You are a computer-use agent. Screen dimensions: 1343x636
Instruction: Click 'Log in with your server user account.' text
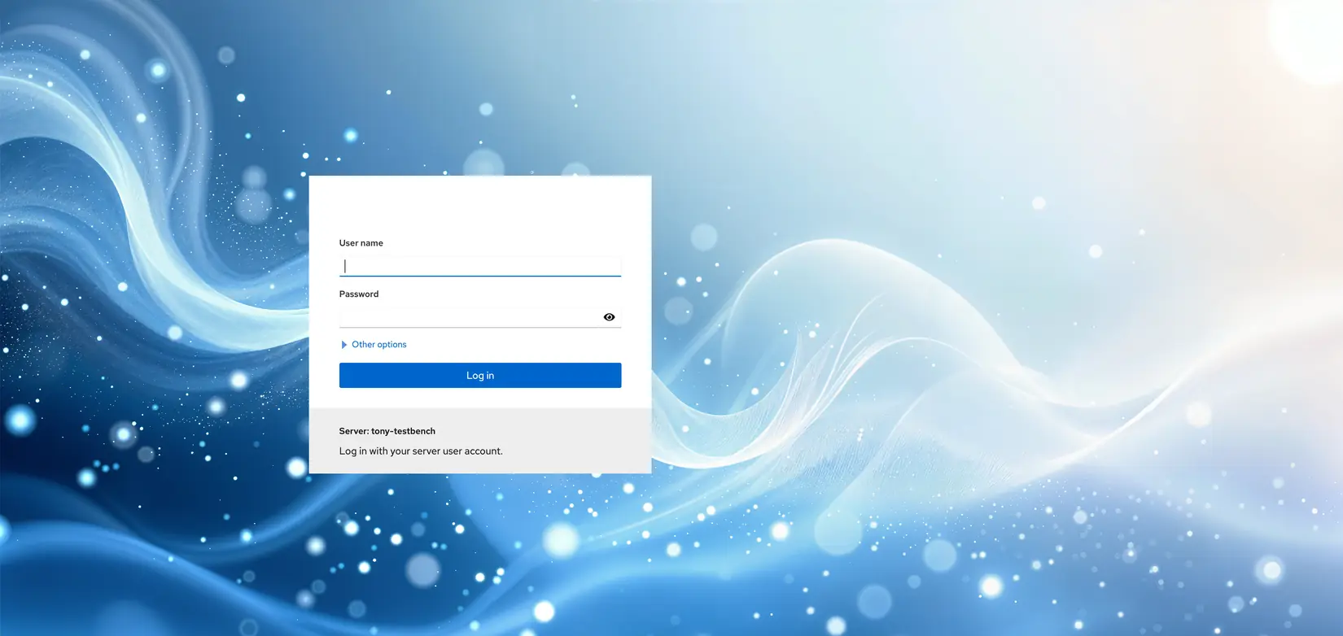pyautogui.click(x=421, y=451)
